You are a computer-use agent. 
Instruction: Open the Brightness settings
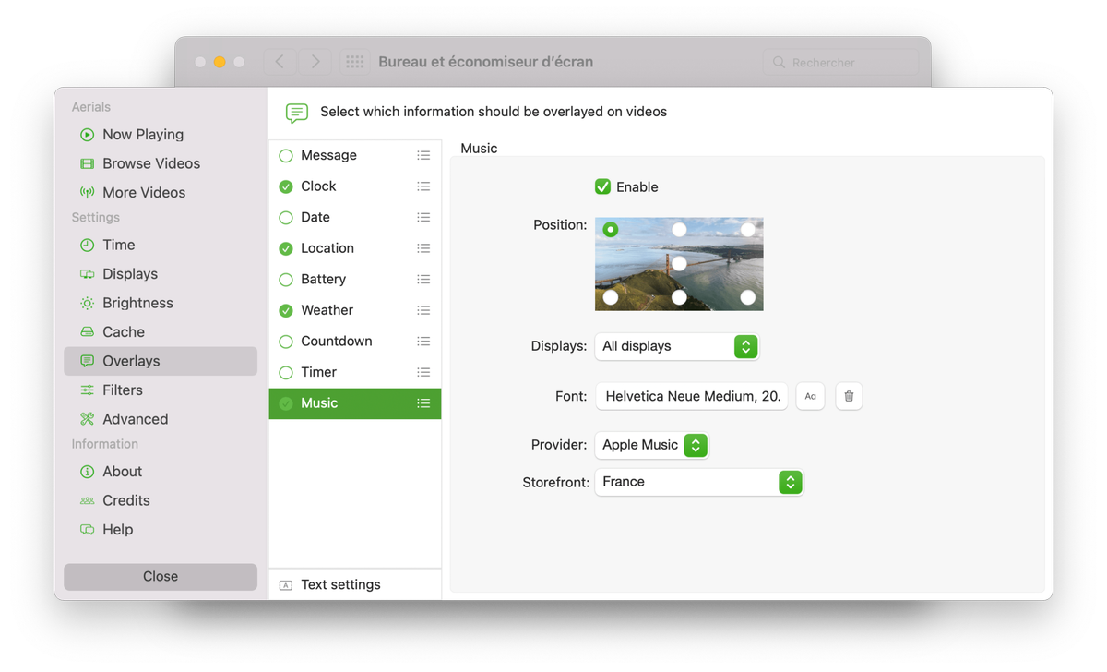point(137,303)
